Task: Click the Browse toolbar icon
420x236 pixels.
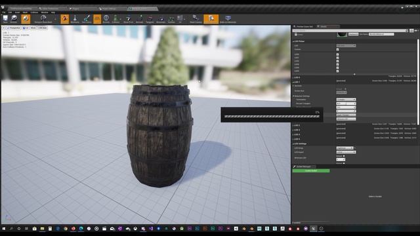Action: point(14,19)
